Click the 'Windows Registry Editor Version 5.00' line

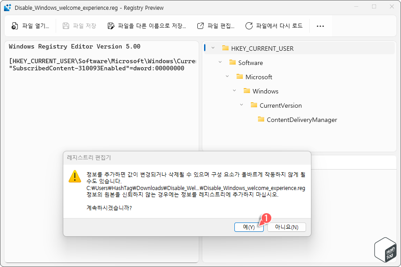[x=75, y=46]
